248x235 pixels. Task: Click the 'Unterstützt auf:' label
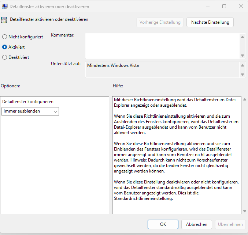[x=66, y=64]
